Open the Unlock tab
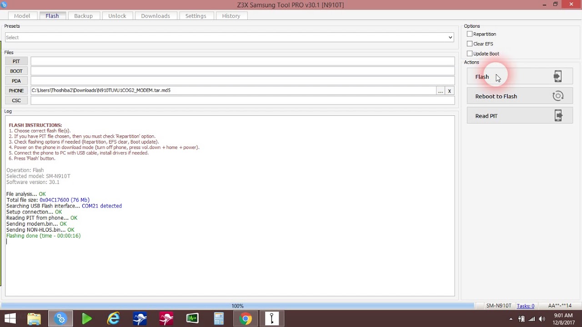Screen dimensions: 582x327 pyautogui.click(x=117, y=16)
